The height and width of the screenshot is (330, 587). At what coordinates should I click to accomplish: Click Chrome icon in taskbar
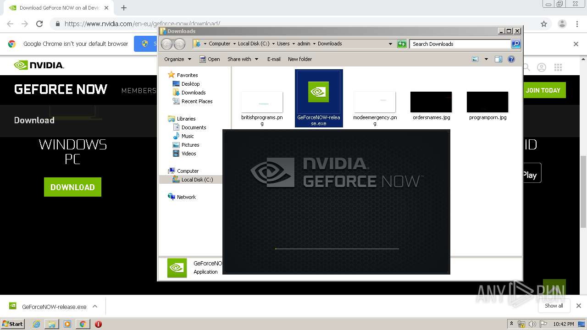[83, 324]
